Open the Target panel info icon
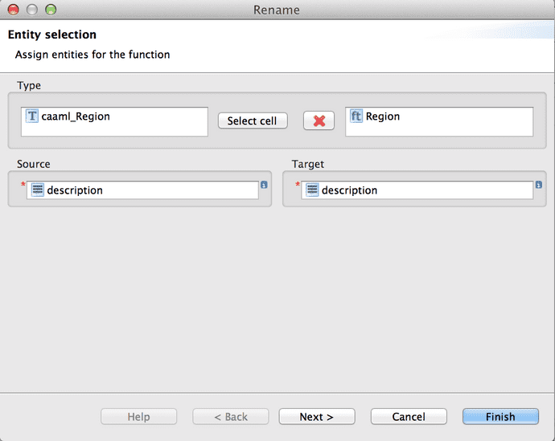 tap(539, 186)
